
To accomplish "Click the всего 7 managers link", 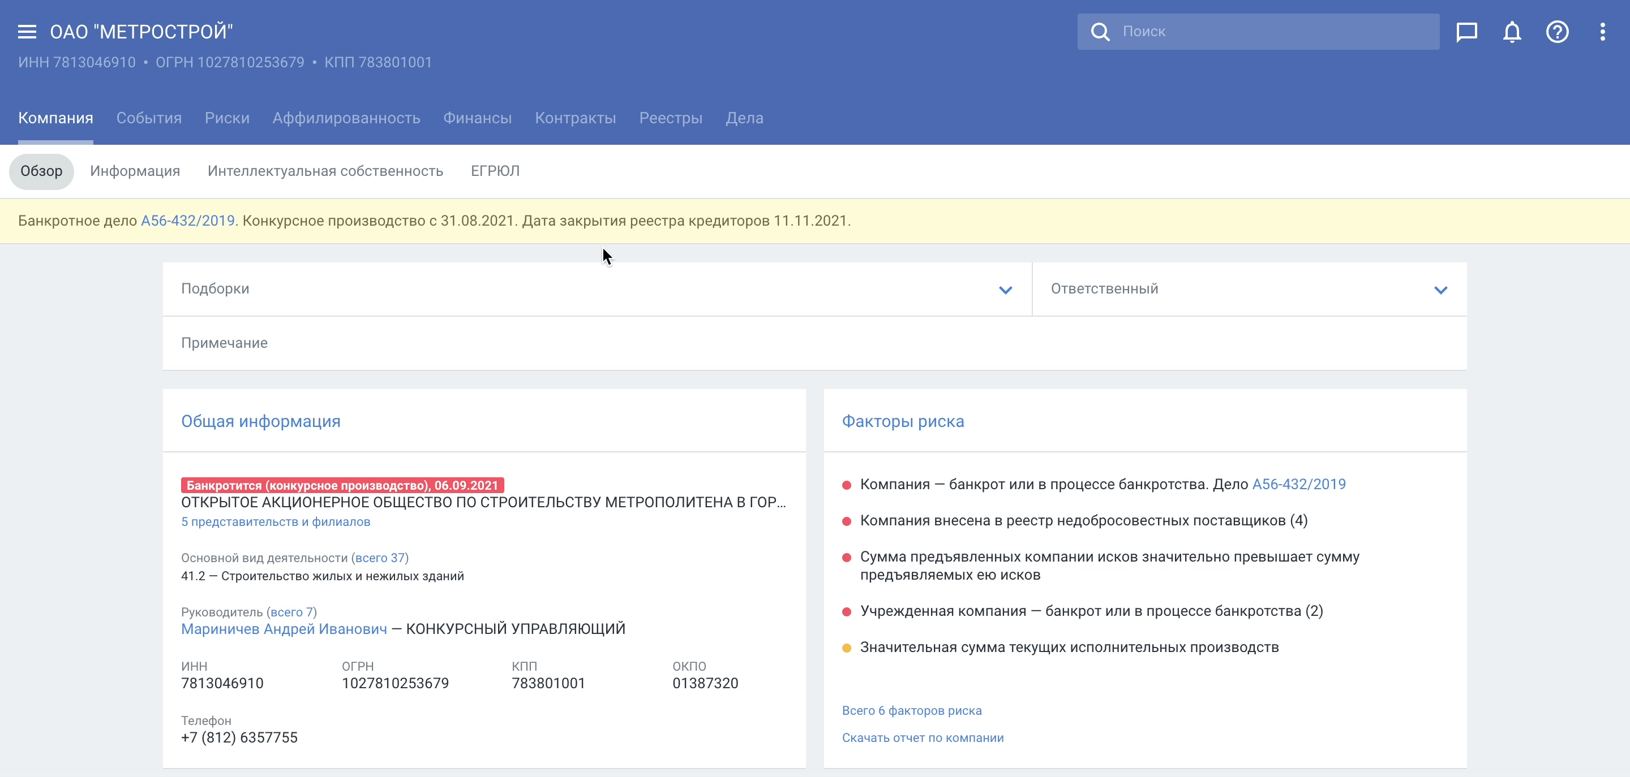I will 291,612.
